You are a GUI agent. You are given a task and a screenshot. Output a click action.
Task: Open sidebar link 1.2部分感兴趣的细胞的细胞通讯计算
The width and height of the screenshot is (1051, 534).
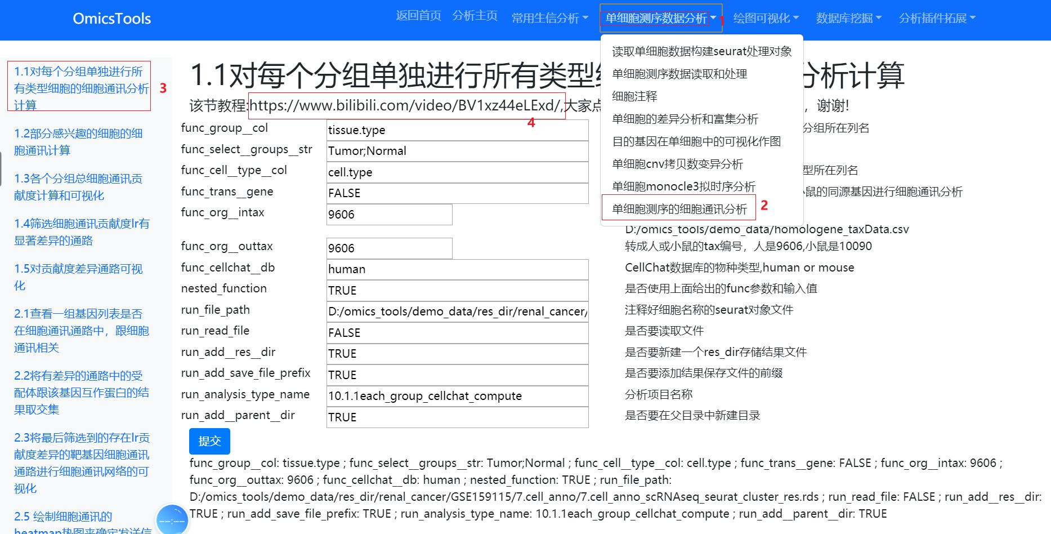[x=78, y=142]
